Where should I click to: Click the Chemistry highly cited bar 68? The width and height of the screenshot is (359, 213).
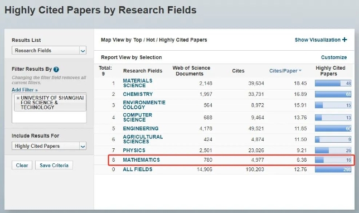coord(333,94)
